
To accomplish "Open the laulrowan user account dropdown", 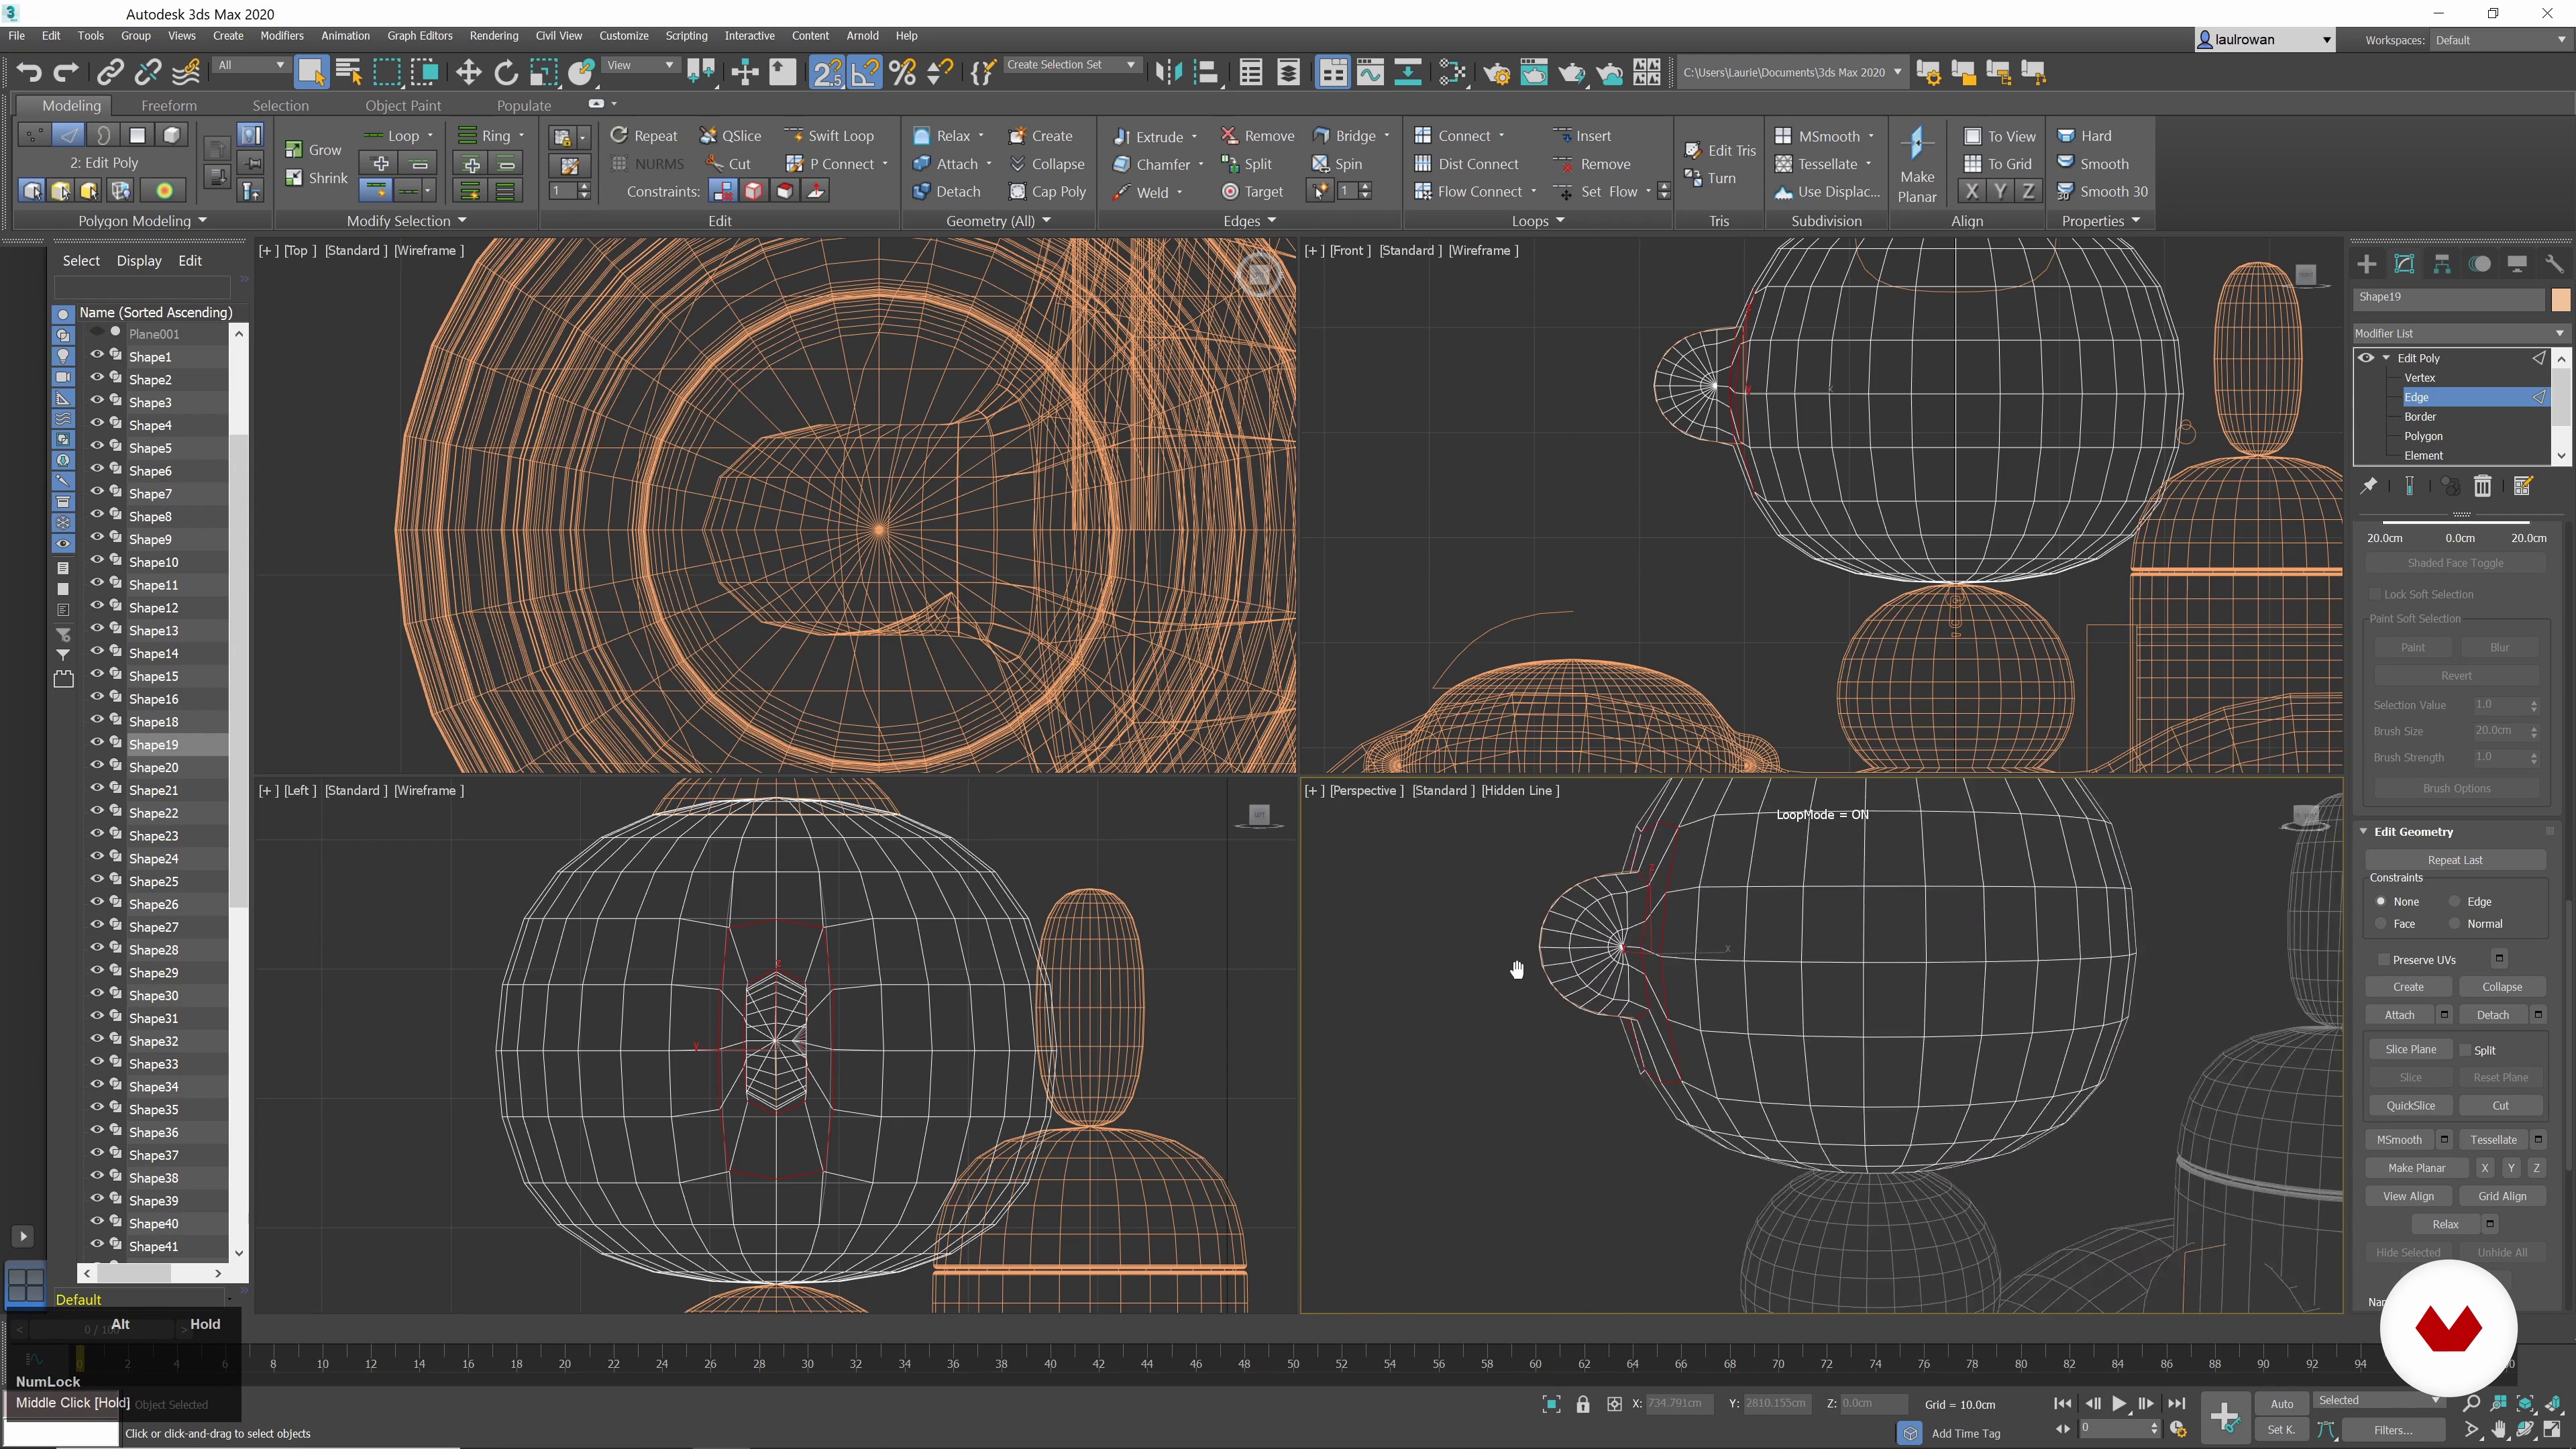I will pos(2265,40).
